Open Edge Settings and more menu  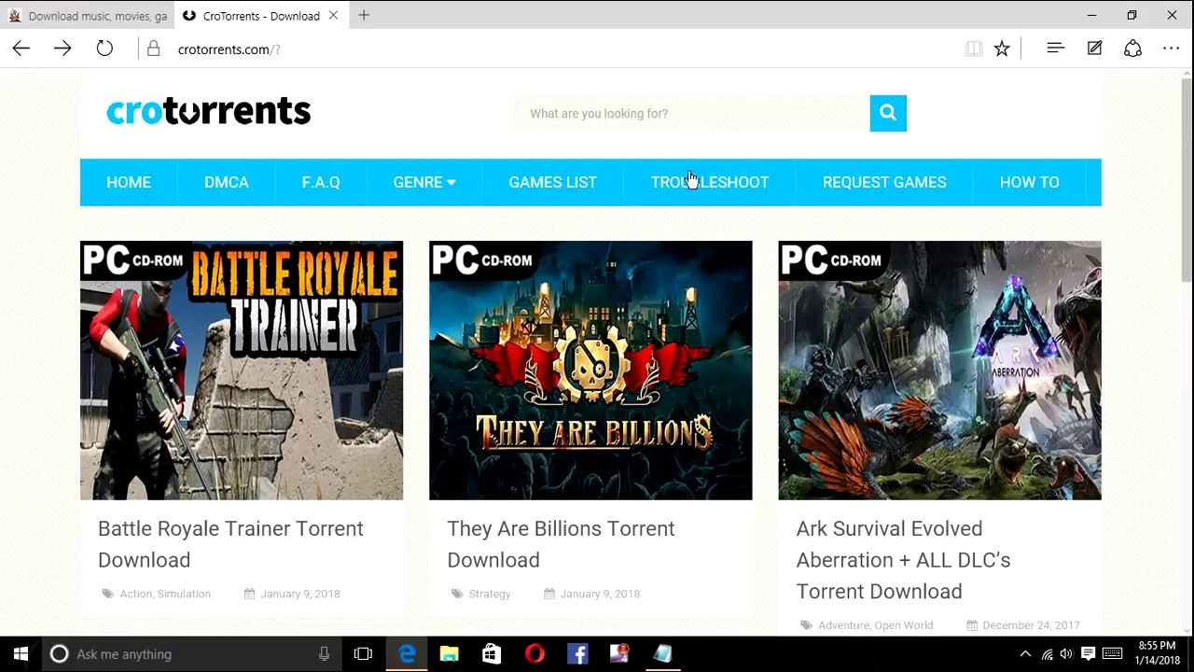point(1172,49)
